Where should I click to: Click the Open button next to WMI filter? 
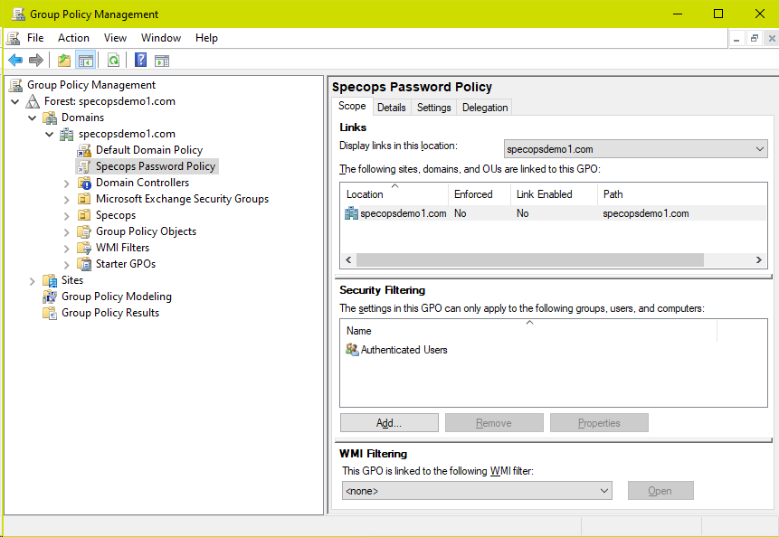660,491
